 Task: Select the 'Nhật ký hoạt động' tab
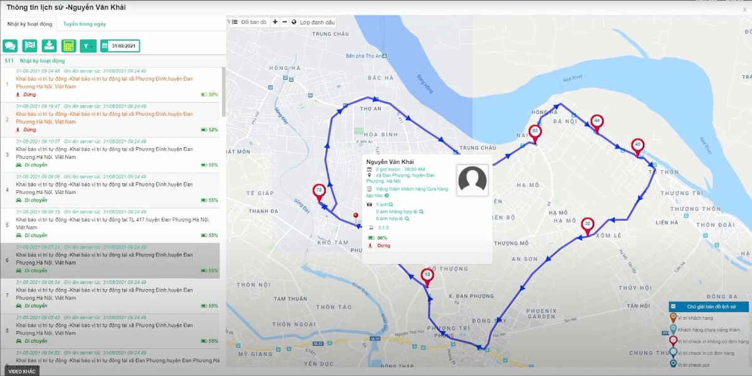coord(29,24)
